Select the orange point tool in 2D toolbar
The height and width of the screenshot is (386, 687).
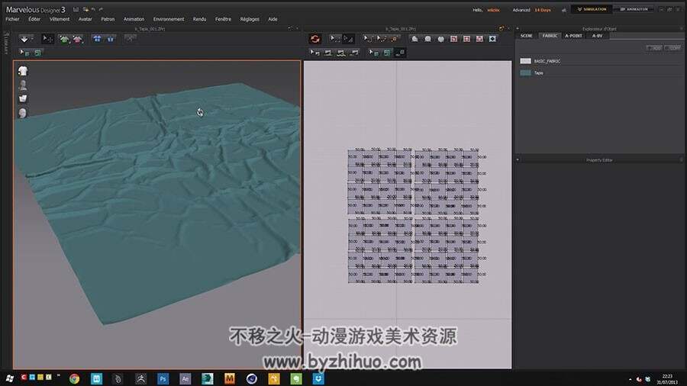click(x=394, y=39)
